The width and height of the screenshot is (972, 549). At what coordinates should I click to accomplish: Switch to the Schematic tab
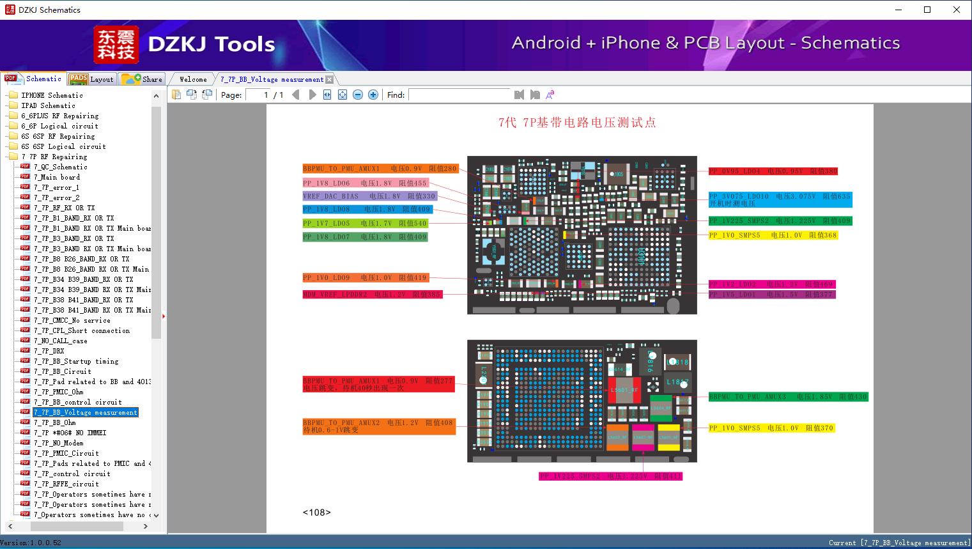click(x=33, y=79)
